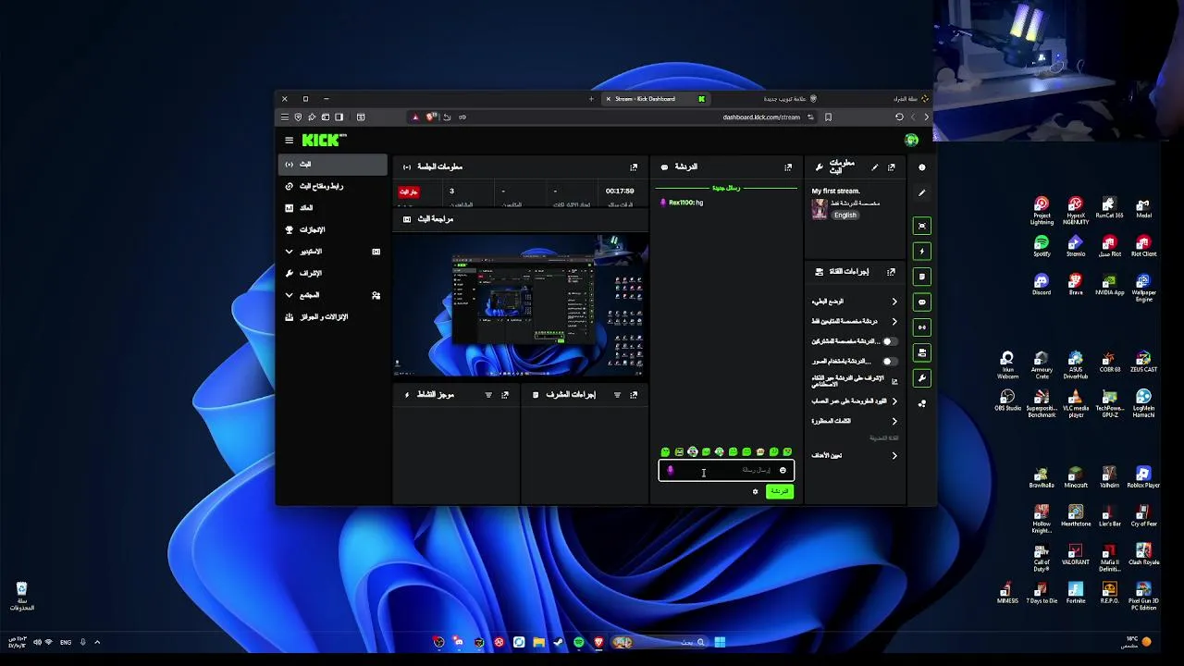Screen dimensions: 1184x666
Task: Expand the Studio sidebar section
Action: pos(332,252)
